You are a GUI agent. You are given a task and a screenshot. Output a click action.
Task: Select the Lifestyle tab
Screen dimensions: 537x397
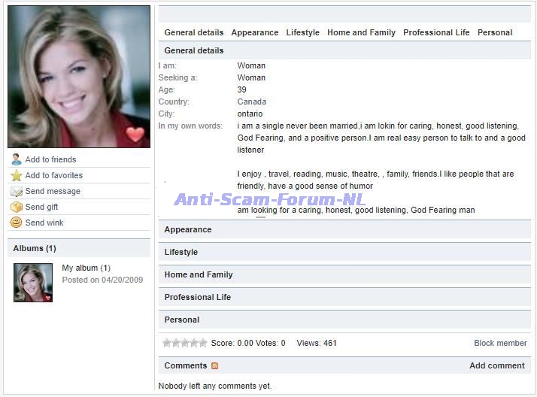pos(302,32)
